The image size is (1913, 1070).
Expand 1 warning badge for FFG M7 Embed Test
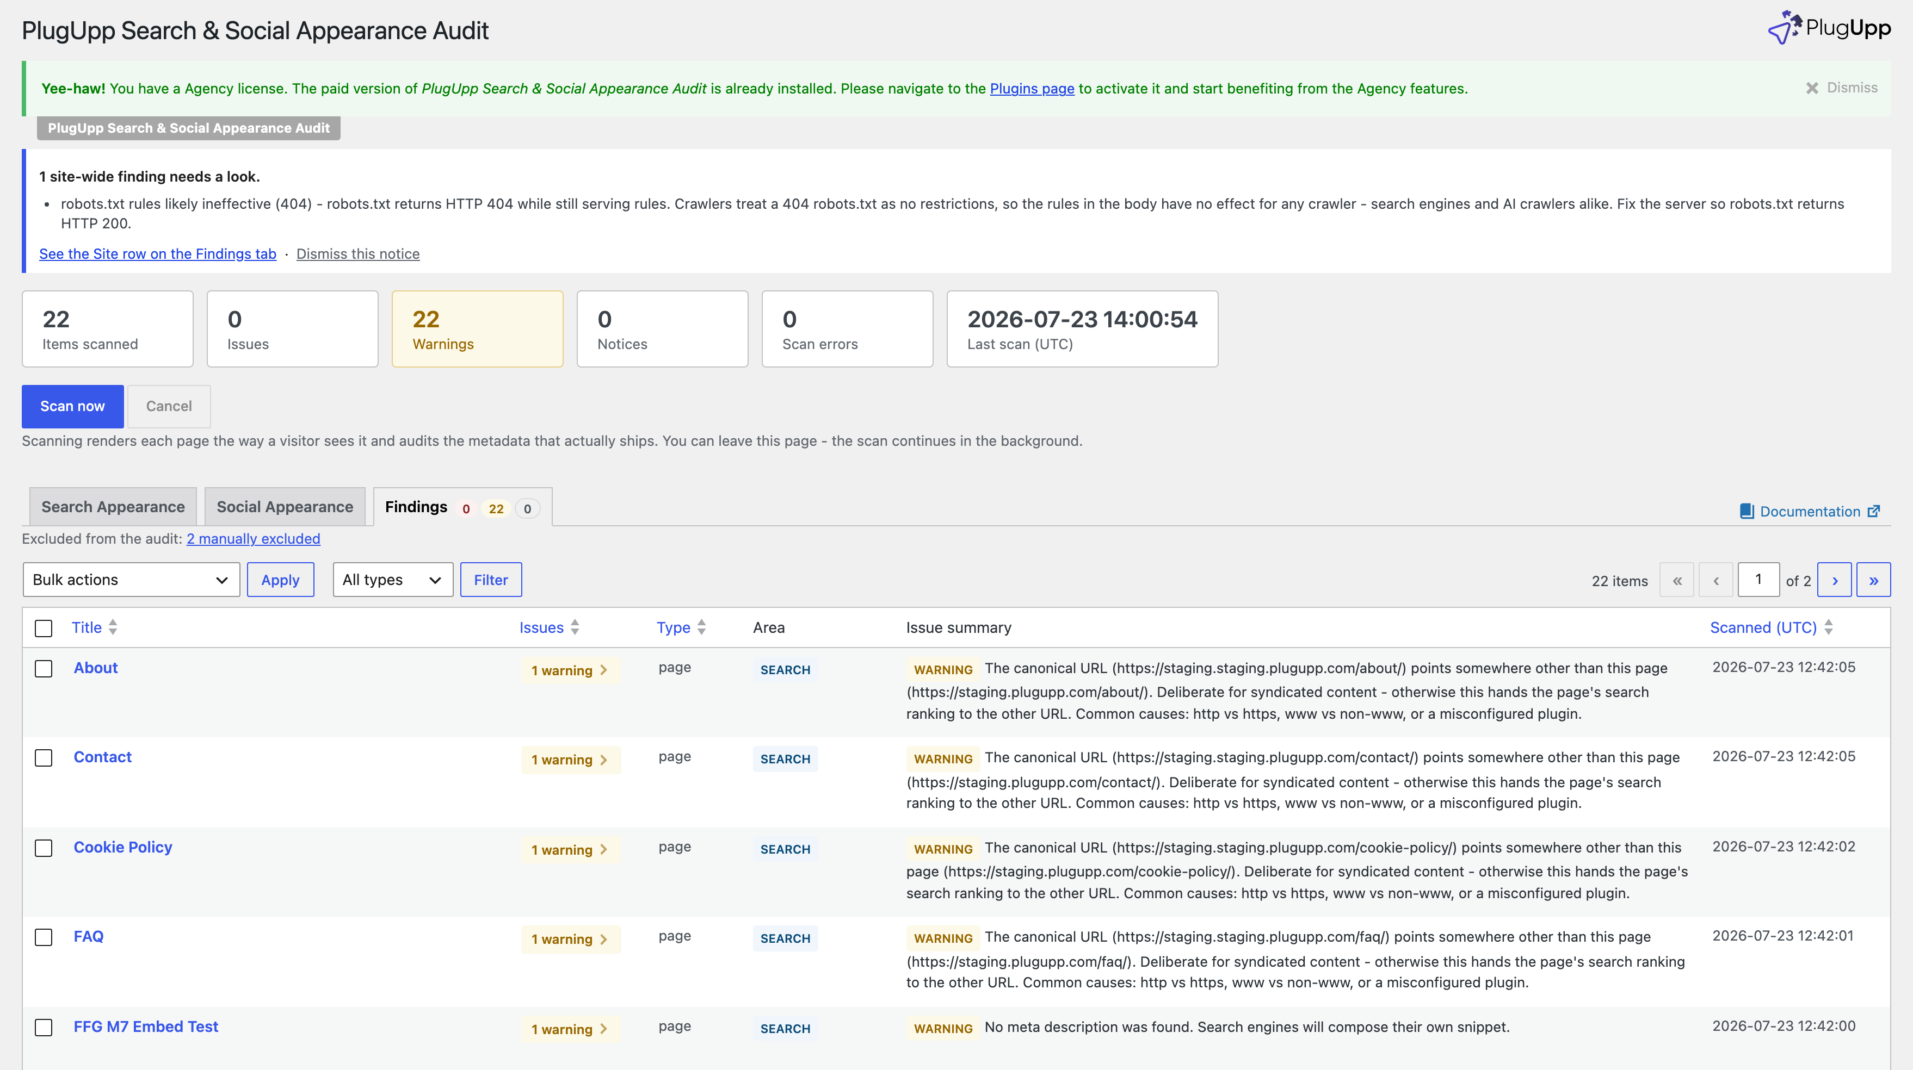click(x=570, y=1029)
